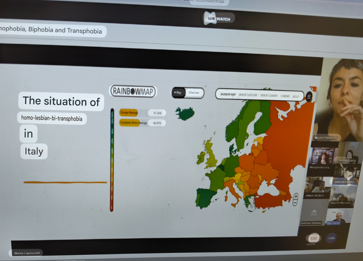Click the Marta Capesciotti presenter label
363x261 pixels.
[x=27, y=253]
